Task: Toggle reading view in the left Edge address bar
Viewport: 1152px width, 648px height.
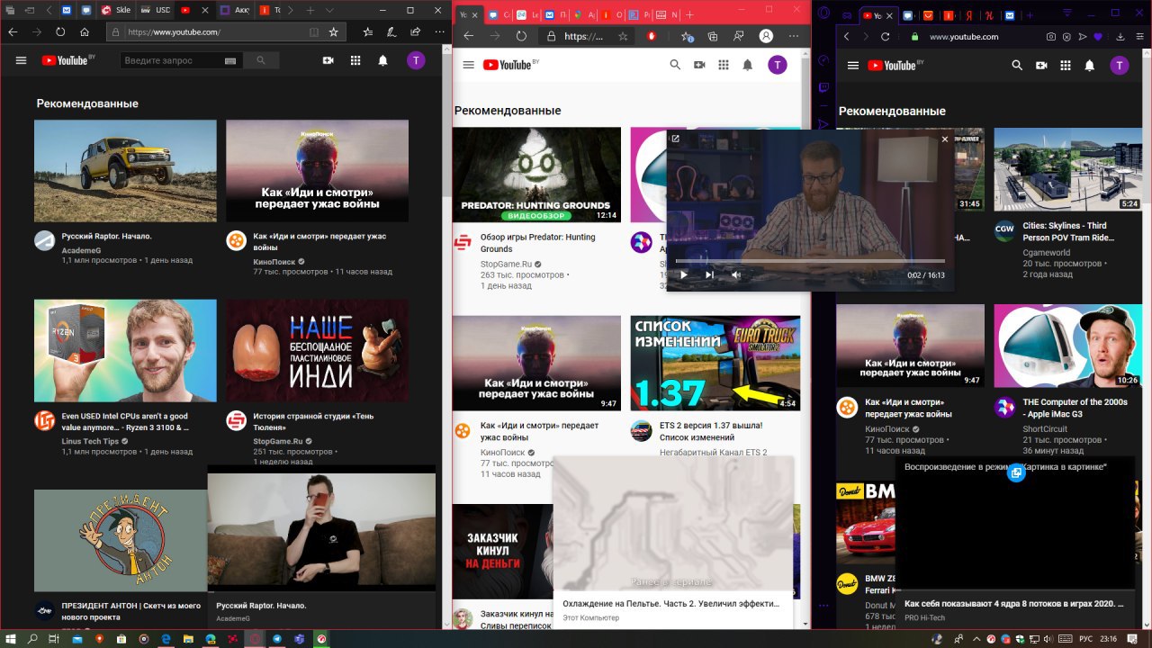Action: [313, 31]
